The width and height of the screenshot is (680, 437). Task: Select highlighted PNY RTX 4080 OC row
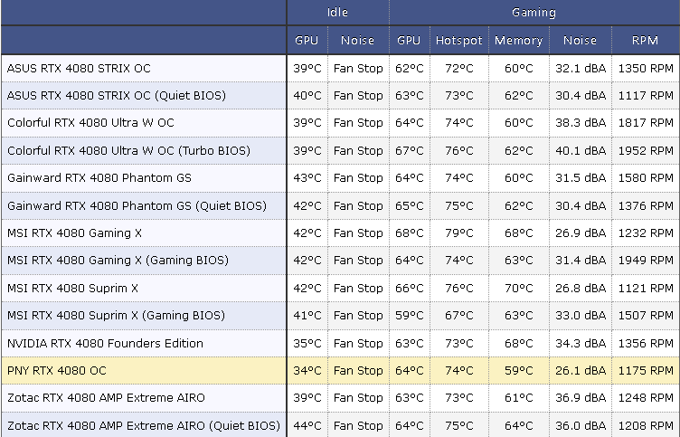pos(340,371)
